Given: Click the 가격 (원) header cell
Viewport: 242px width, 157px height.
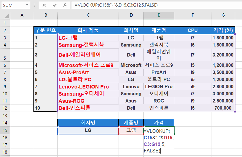Looking at the screenshot, I should [223, 30].
